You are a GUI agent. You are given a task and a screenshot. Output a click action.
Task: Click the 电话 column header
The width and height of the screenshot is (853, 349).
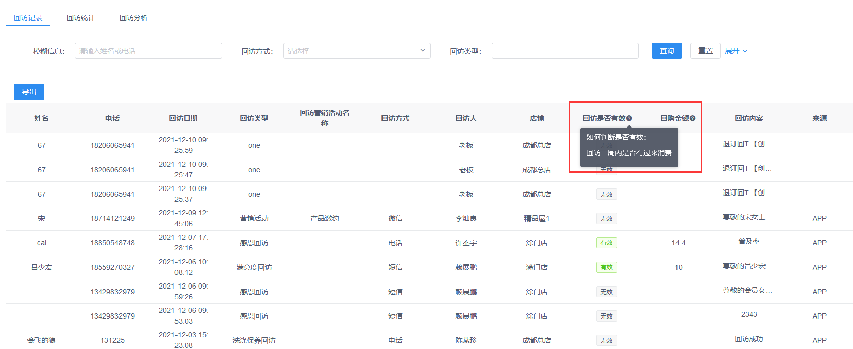pos(112,118)
